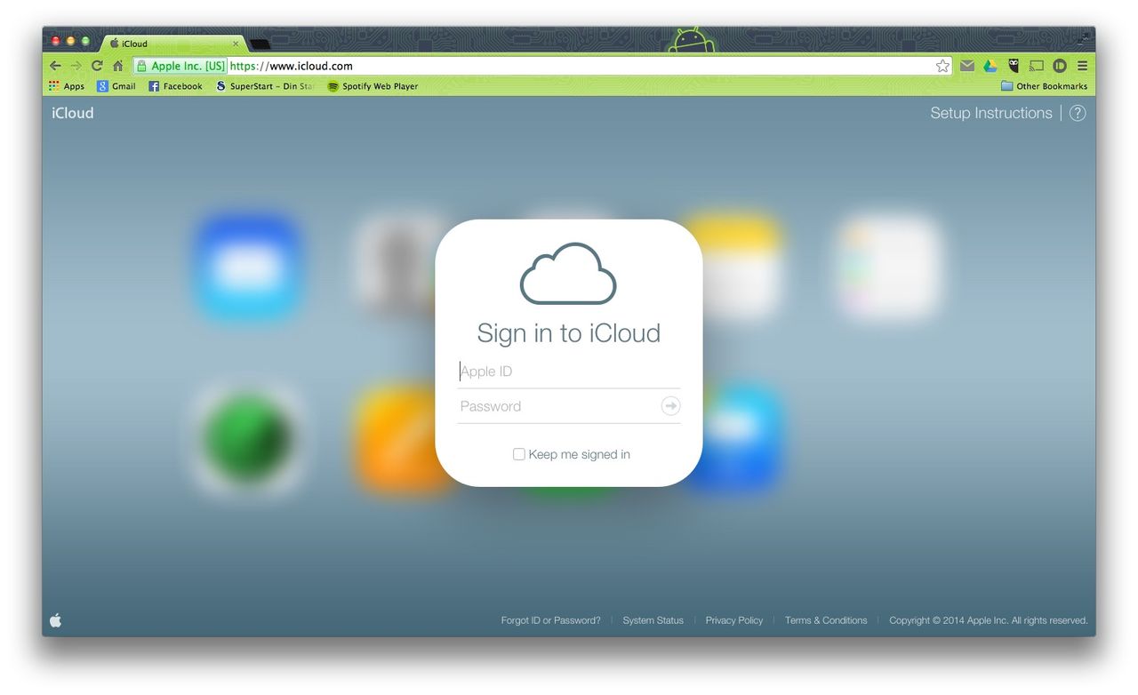
Task: Click the Apple logo in the footer
Action: coord(55,620)
